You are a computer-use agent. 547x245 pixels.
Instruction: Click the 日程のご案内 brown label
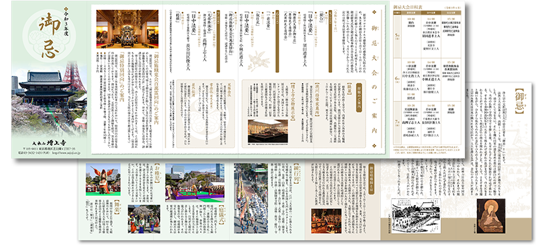(x=359, y=99)
